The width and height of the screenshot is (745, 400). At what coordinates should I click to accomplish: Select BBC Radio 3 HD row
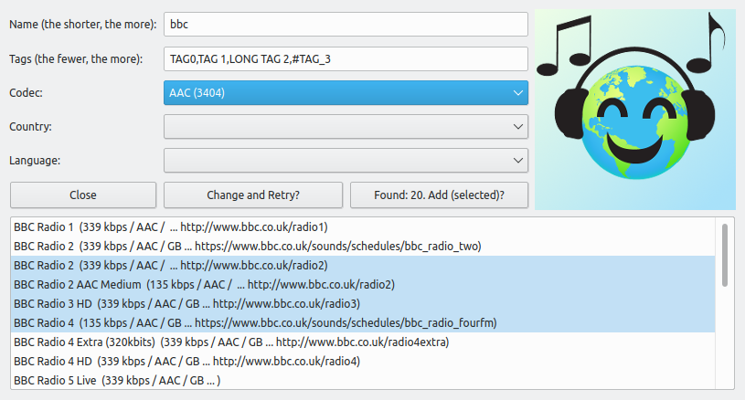pyautogui.click(x=363, y=304)
